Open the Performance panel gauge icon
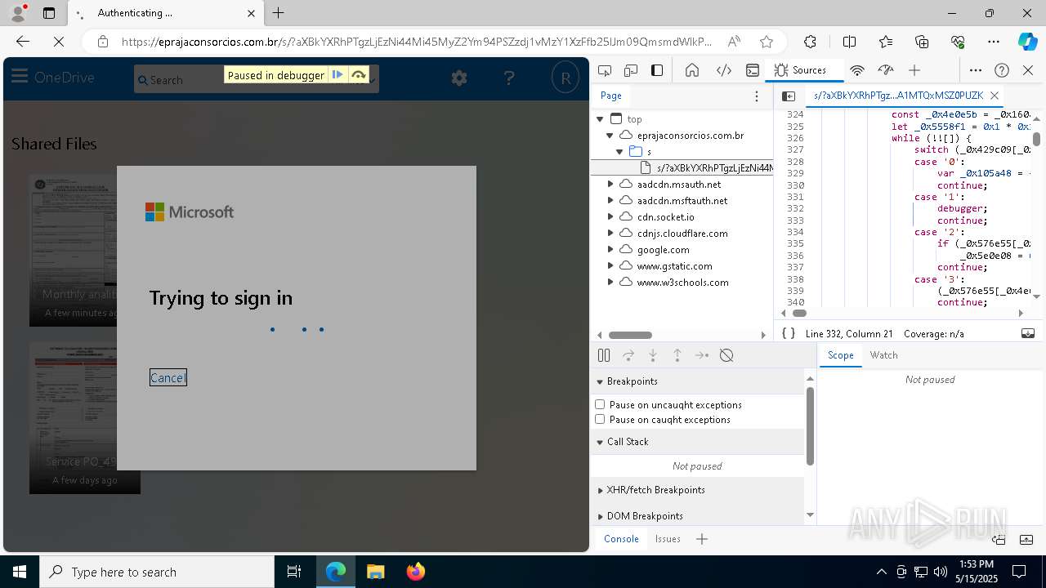1046x588 pixels. tap(886, 70)
